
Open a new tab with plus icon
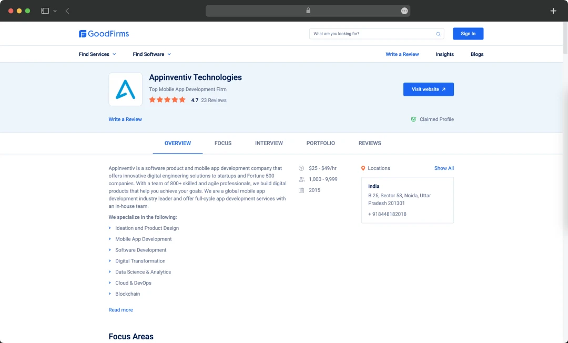pyautogui.click(x=553, y=11)
